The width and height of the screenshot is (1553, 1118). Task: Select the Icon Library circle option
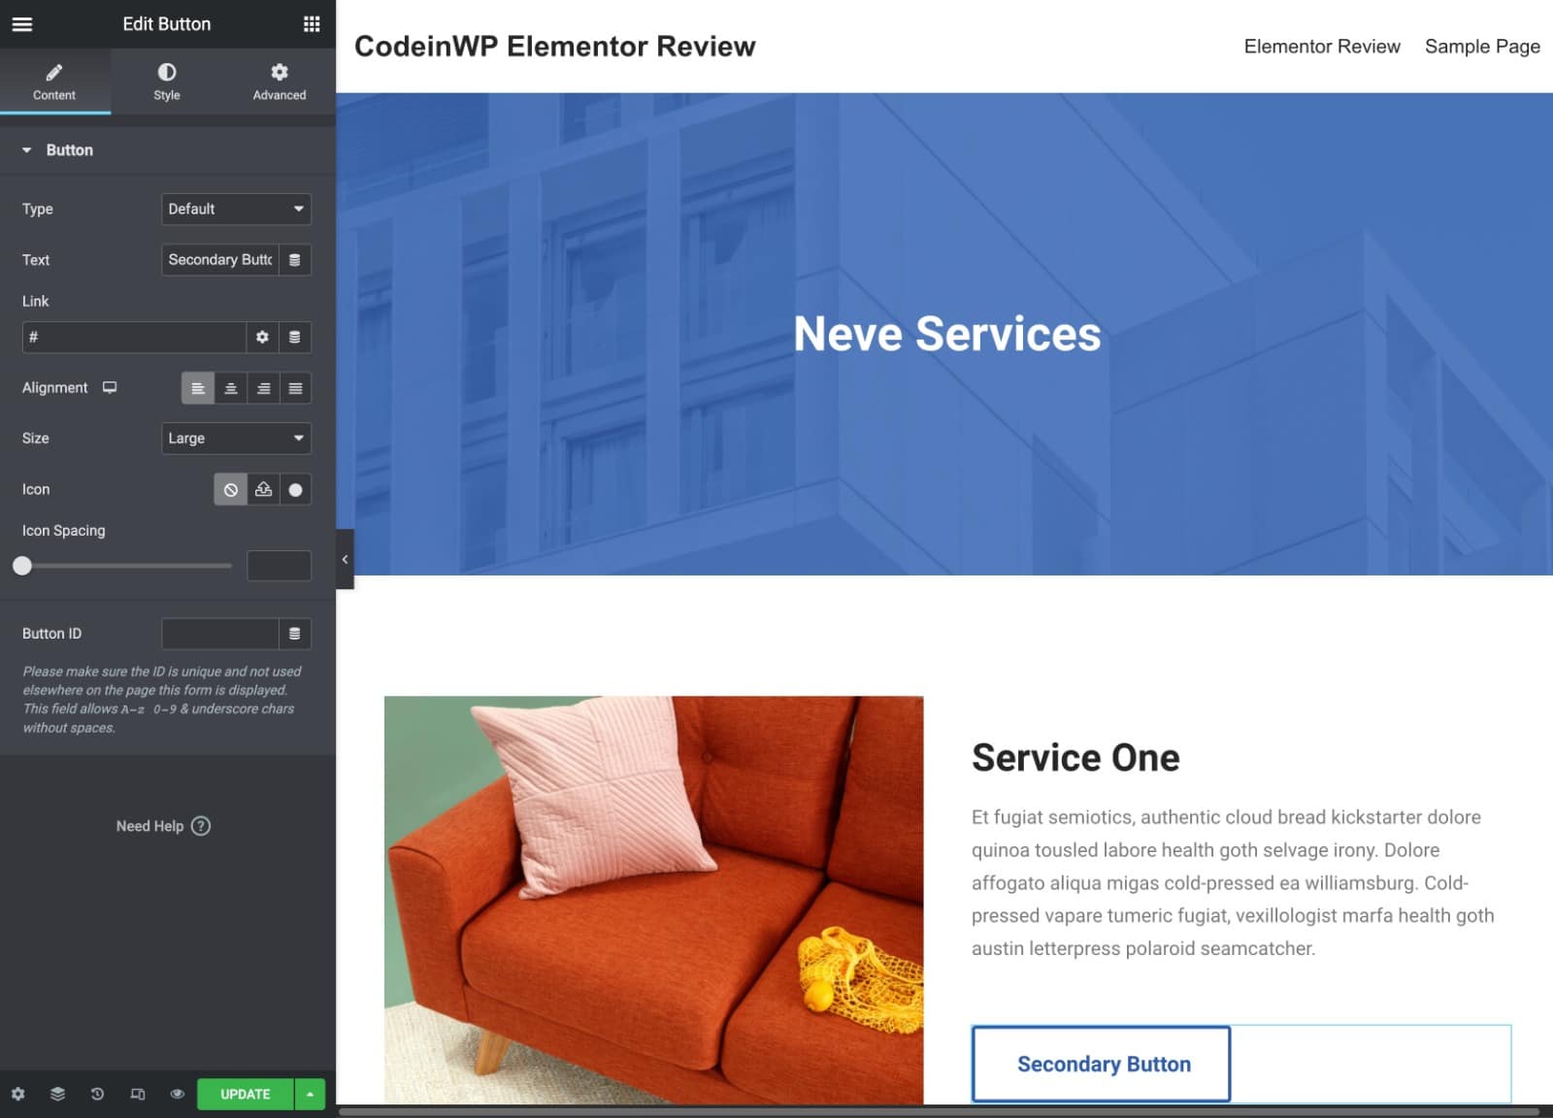click(295, 489)
